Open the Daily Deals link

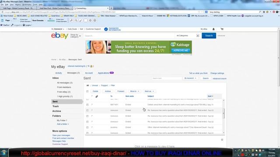pyautogui.click(x=72, y=29)
